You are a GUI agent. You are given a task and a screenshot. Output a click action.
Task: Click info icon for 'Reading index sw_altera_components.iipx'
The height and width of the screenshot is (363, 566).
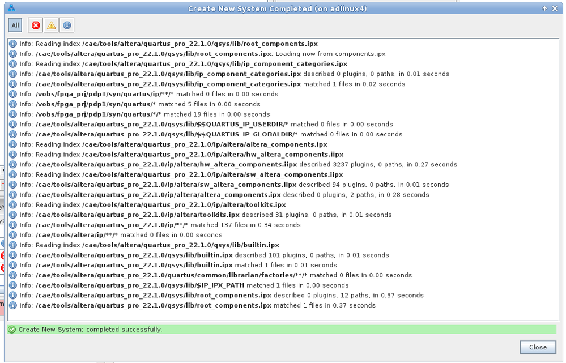tap(13, 174)
